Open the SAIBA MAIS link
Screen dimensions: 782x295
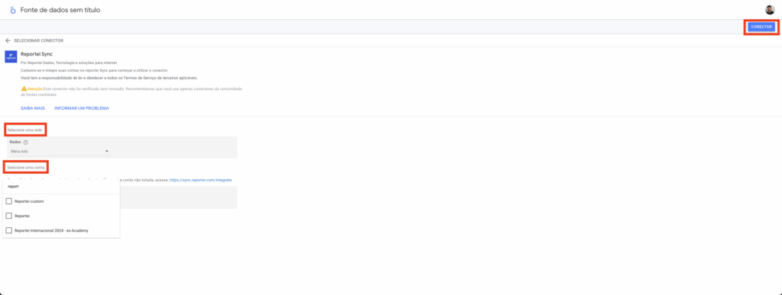33,108
